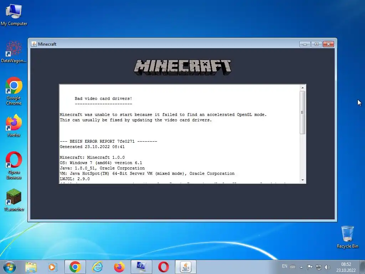Open Firefox from the taskbar

click(119, 267)
